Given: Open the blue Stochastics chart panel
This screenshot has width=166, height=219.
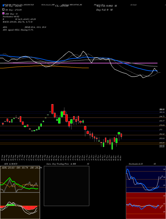Looking at the screenshot, I should (x=146, y=179).
